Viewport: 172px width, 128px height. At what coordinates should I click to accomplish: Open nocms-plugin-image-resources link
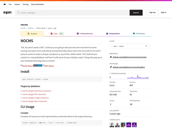35,98
